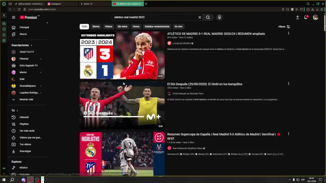Open the notifications bell

coord(306,17)
